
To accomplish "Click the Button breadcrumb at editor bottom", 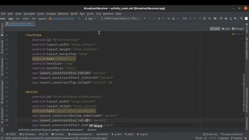I will click(92, 130).
